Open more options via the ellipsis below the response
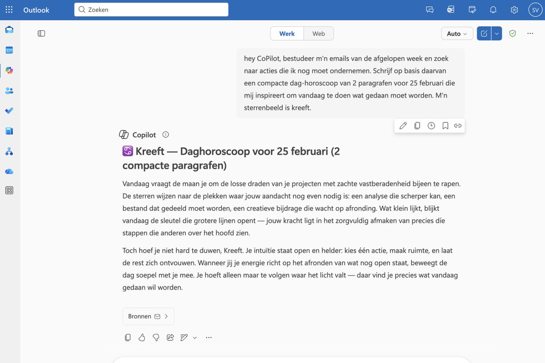Viewport: 545px width, 363px height. (208, 337)
